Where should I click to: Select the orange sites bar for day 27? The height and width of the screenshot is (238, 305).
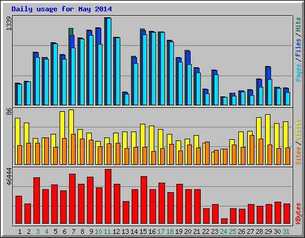pos(252,150)
